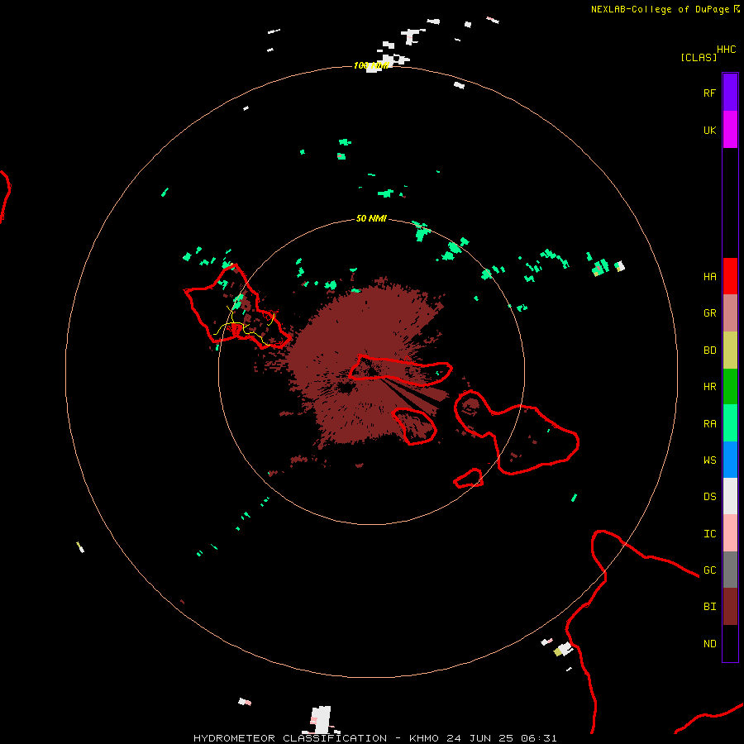744x744 pixels.
Task: Click the KHMO station identifier
Action: point(423,738)
